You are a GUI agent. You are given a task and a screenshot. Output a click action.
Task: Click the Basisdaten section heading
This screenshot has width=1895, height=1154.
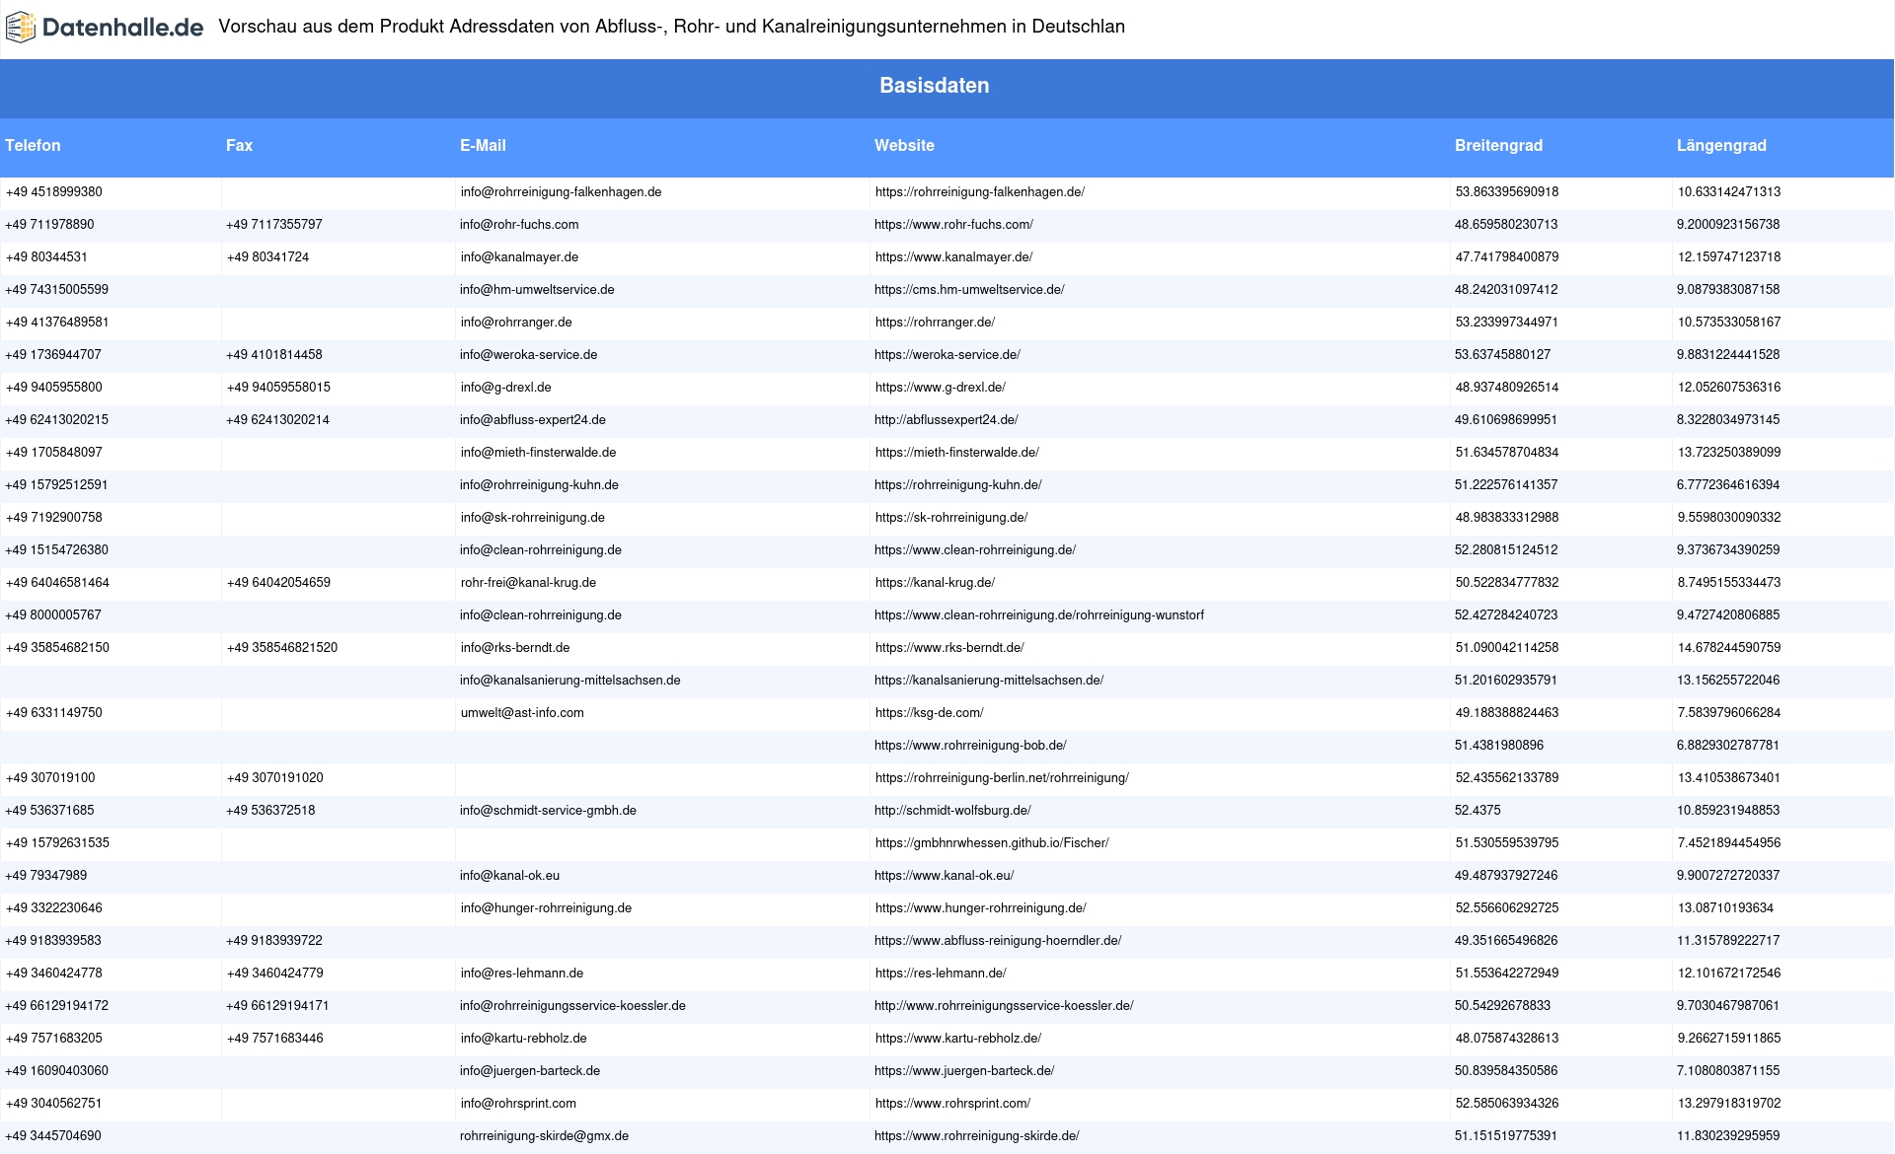934,86
